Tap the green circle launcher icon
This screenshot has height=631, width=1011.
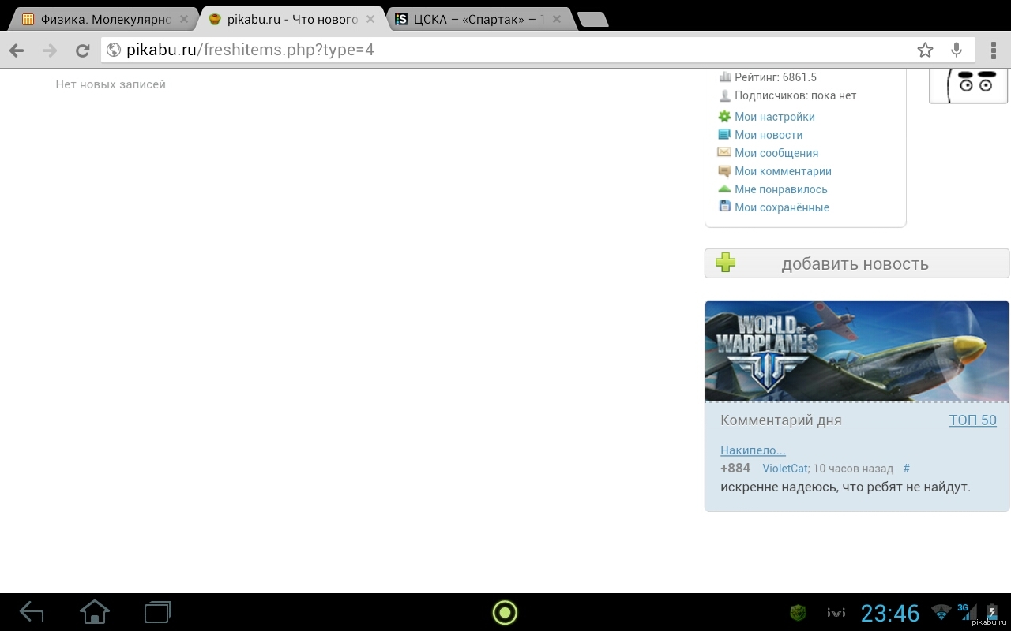tap(505, 612)
